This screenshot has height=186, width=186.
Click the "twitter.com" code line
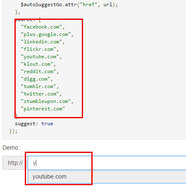click(41, 94)
